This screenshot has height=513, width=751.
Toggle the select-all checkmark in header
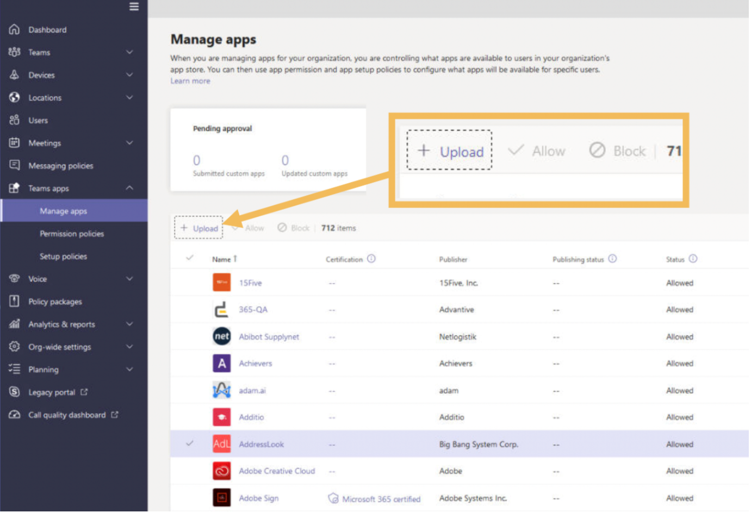tap(190, 258)
